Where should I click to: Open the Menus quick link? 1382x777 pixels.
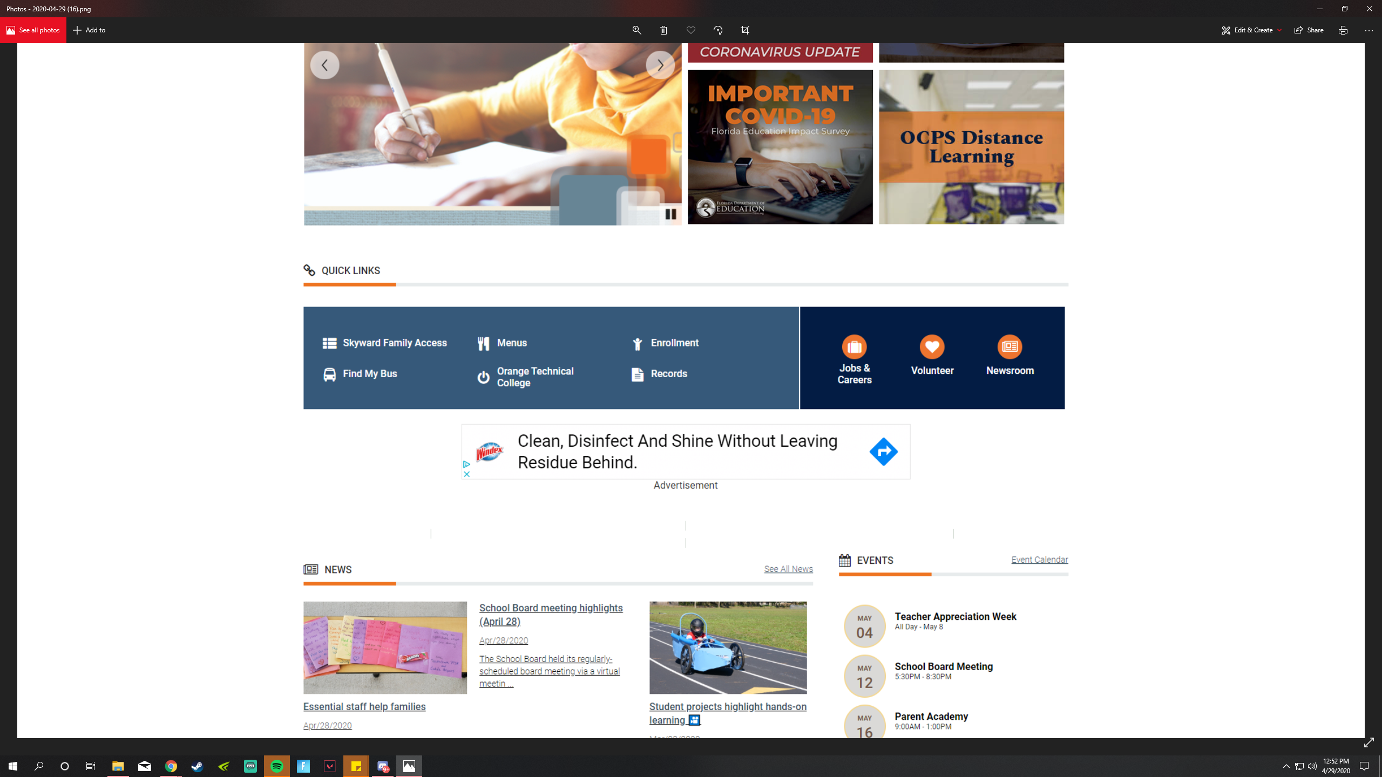502,343
